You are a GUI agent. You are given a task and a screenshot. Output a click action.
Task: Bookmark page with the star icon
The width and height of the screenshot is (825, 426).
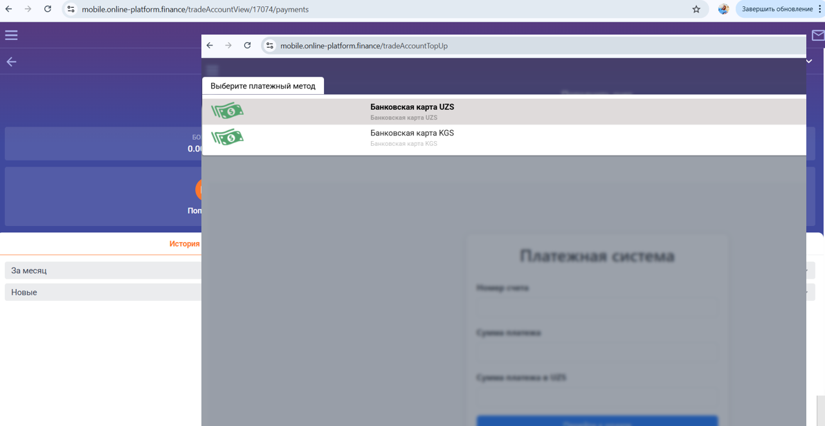(x=696, y=9)
